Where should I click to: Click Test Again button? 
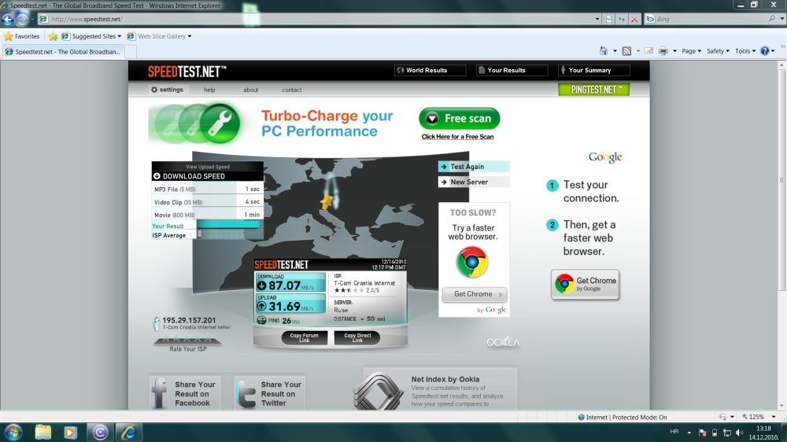pos(473,167)
